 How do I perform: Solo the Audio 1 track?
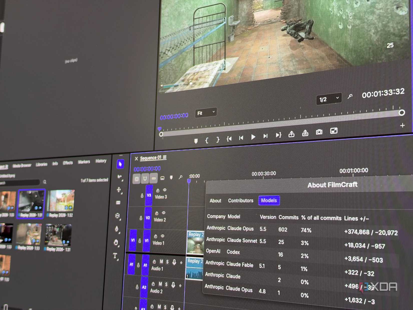click(167, 262)
